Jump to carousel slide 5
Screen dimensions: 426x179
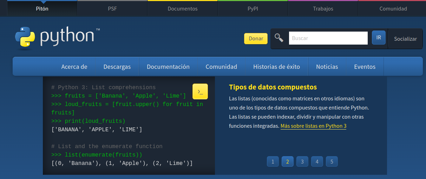(332, 162)
